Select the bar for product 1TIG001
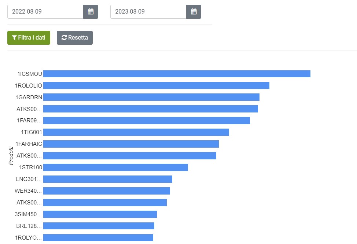Screen dimensions: 357x244 [x=136, y=132]
